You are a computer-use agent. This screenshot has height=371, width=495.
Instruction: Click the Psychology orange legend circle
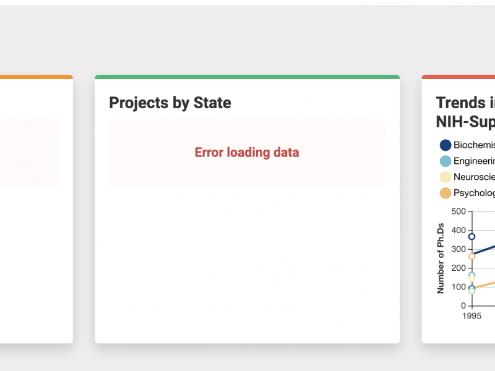point(445,194)
